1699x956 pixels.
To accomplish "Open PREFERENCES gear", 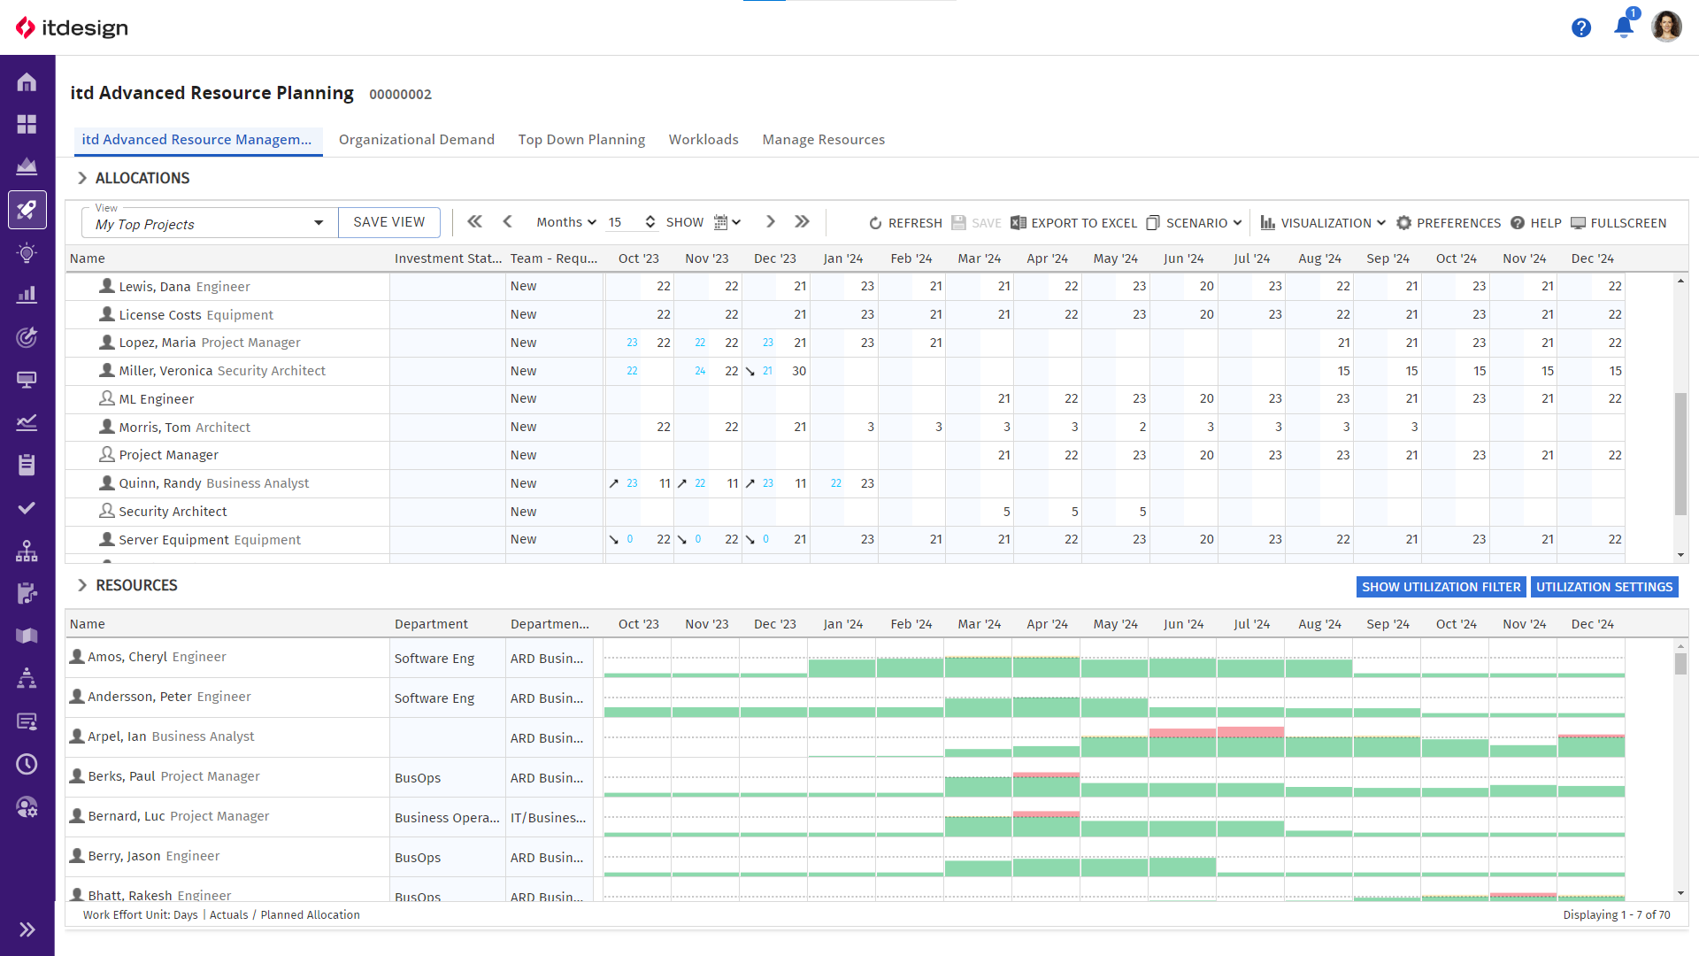I will 1449,223.
